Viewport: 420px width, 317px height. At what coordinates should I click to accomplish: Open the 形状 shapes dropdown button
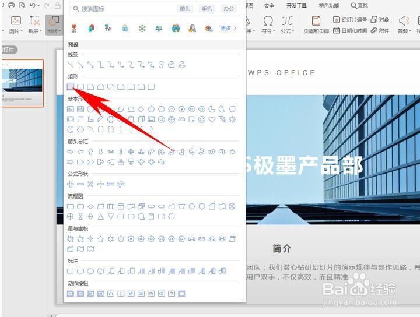(54, 24)
